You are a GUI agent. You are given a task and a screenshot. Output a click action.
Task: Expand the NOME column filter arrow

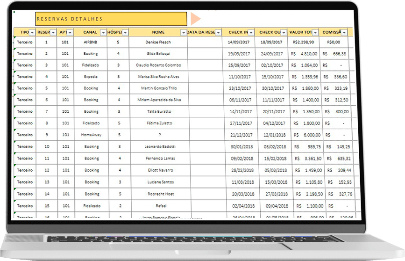[183, 33]
